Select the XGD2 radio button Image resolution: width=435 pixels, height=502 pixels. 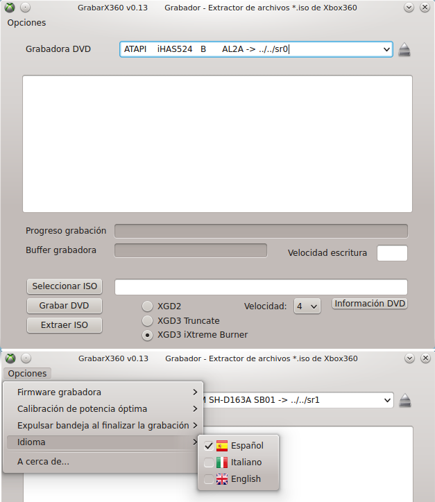[147, 306]
